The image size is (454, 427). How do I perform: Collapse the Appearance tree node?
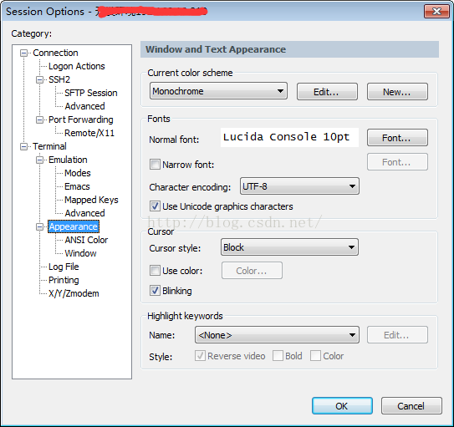[x=39, y=226]
